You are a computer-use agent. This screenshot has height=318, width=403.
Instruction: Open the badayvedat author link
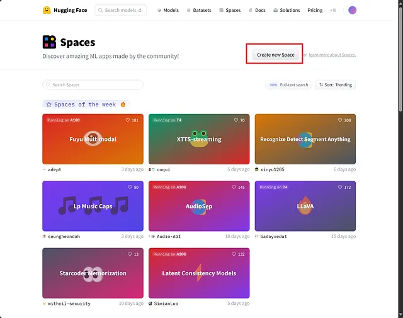(273, 236)
